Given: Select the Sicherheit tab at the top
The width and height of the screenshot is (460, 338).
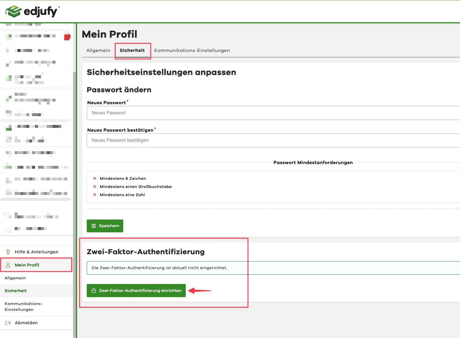Looking at the screenshot, I should 132,50.
